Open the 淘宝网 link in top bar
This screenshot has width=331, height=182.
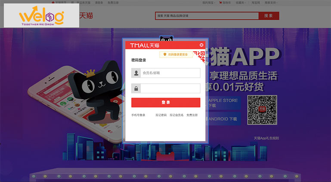(x=256, y=3)
